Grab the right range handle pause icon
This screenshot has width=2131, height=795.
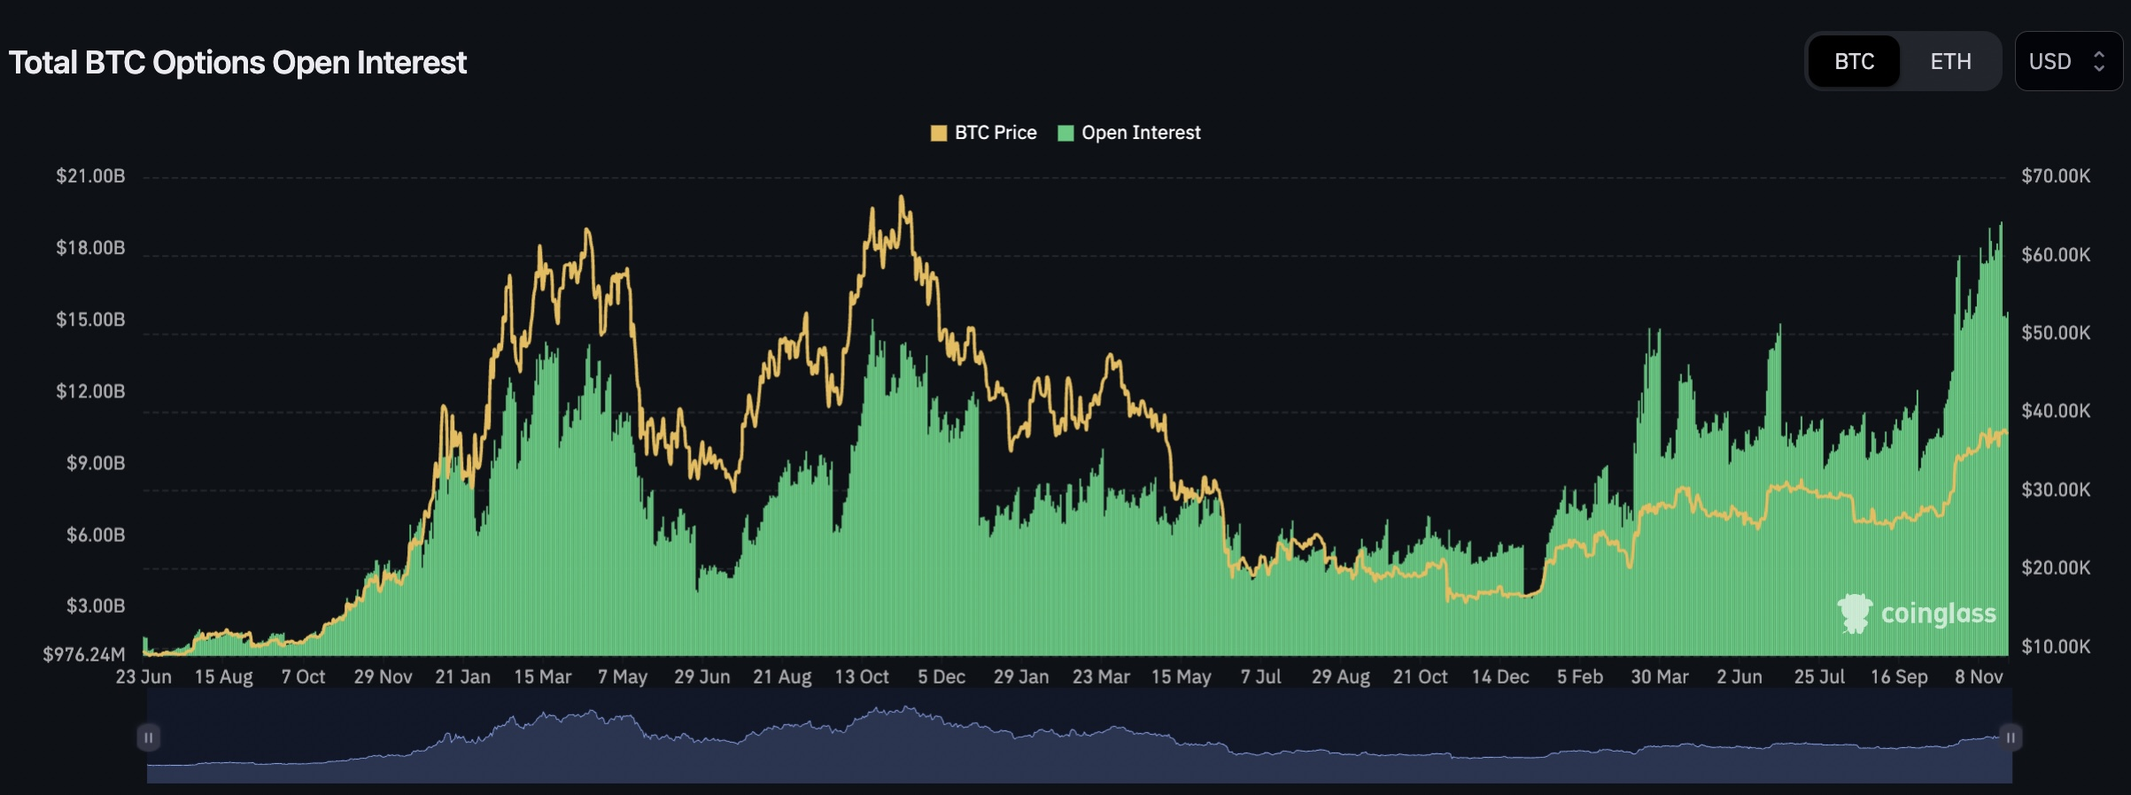point(2010,737)
